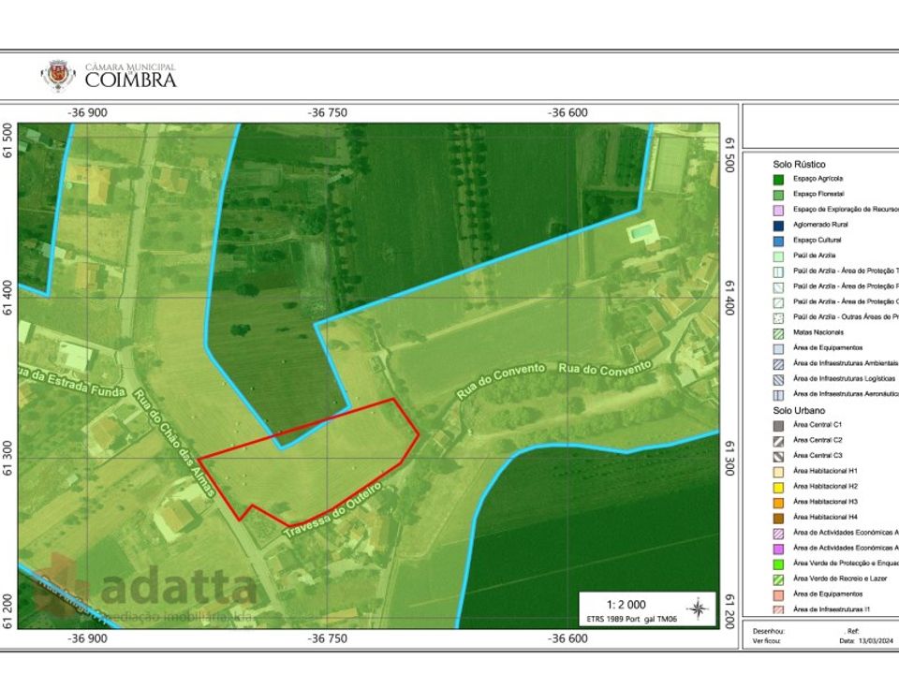Click 'Paúl de Arzila - Outras Áreas' legend label
This screenshot has height=674, width=899.
point(846,317)
